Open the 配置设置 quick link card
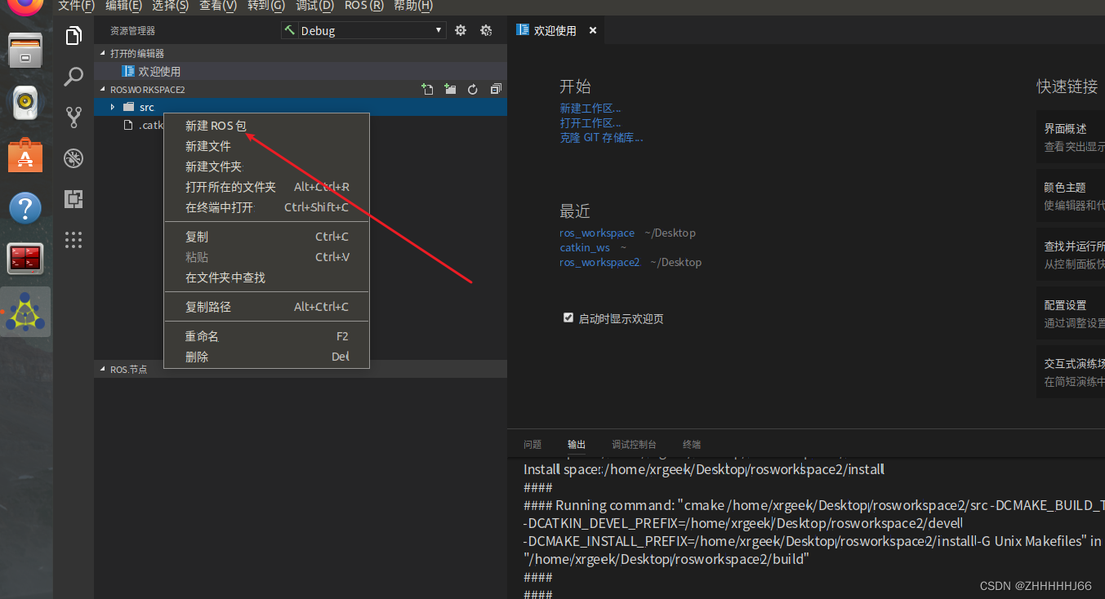Viewport: 1105px width, 599px height. tap(1071, 313)
